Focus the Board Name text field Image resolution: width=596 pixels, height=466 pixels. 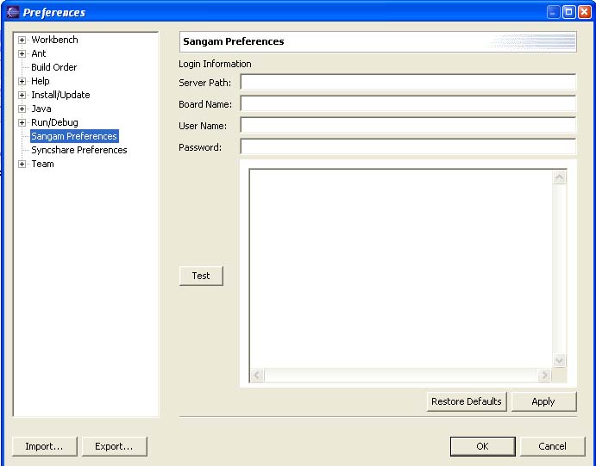coord(408,103)
